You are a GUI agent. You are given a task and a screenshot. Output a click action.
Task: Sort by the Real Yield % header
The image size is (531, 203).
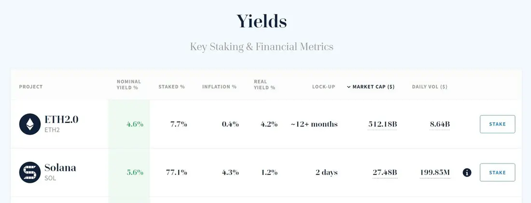[x=264, y=85]
